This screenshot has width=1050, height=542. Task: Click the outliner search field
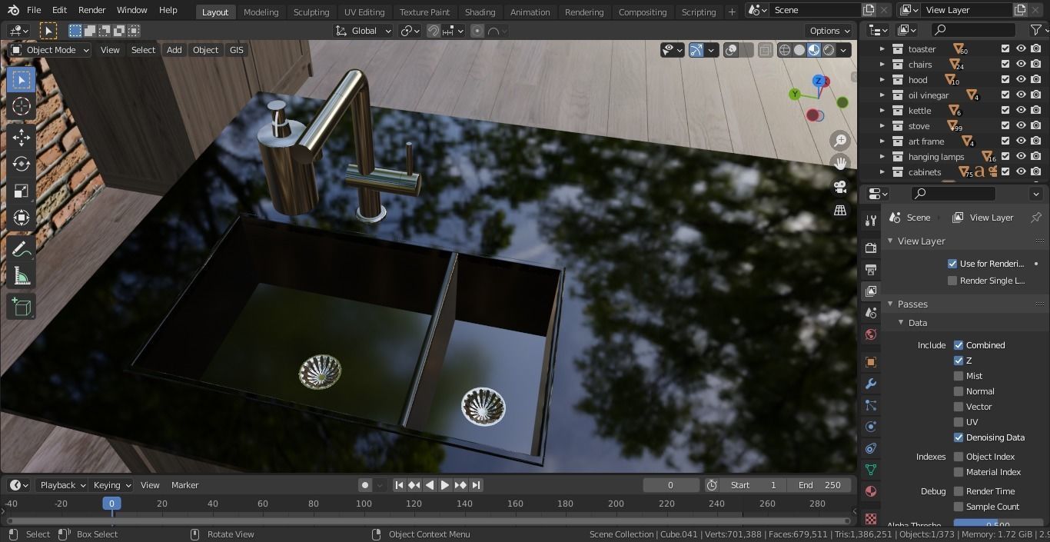pyautogui.click(x=972, y=30)
